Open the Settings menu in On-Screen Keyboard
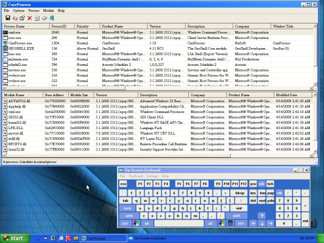Screen dimensions: 324x243 (x=152, y=176)
